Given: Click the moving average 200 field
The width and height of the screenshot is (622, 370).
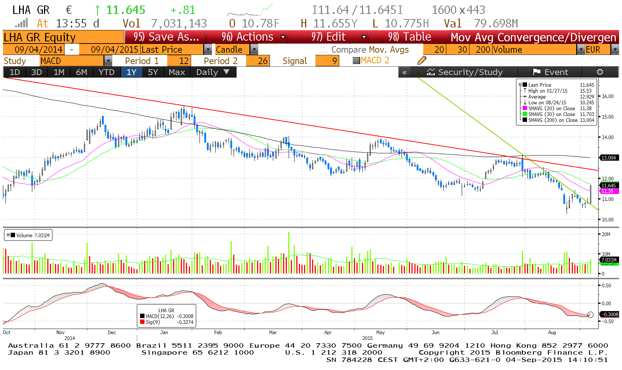Looking at the screenshot, I should [481, 49].
